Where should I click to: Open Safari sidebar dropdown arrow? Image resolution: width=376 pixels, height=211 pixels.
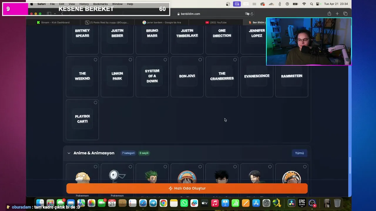[55, 14]
